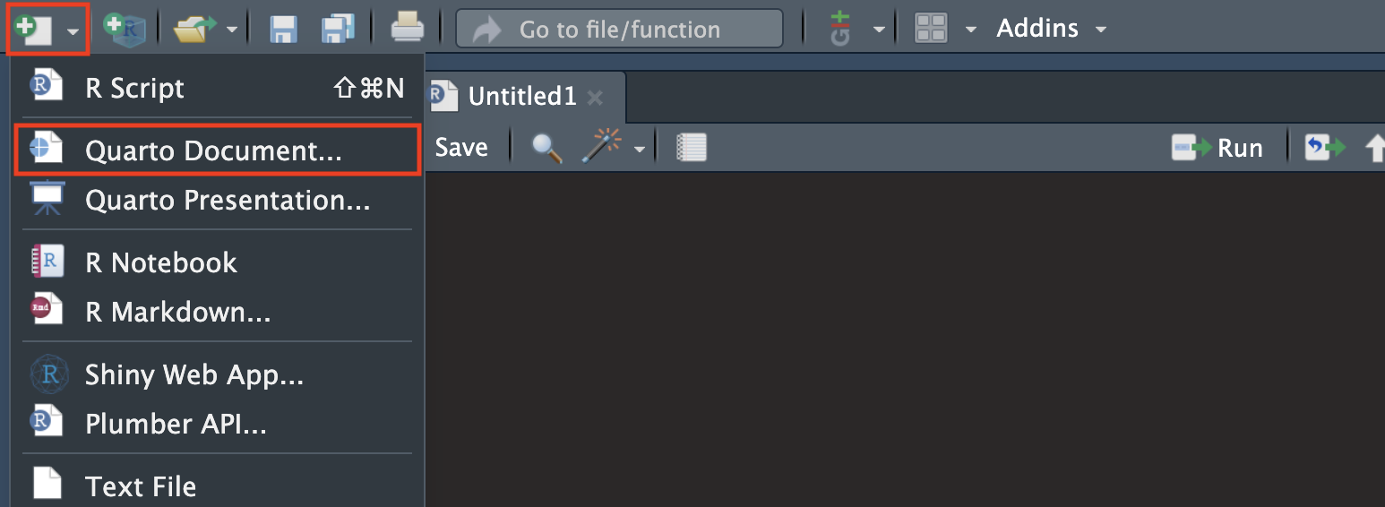Click in the Go to file/function field
This screenshot has width=1385, height=507.
pyautogui.click(x=619, y=29)
